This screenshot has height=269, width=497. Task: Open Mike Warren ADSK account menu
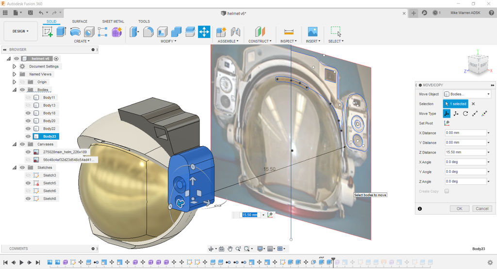465,13
